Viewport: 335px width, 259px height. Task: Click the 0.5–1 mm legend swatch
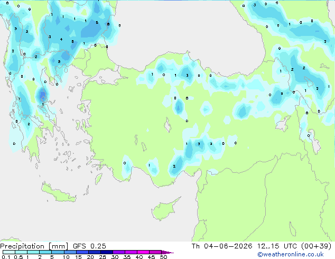[x=21, y=252]
